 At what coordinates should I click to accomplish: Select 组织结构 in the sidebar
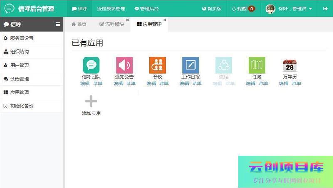(x=32, y=52)
